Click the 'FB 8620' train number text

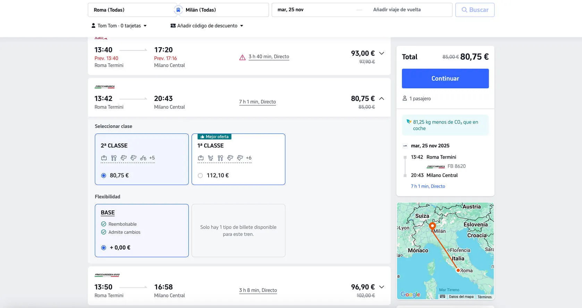point(456,166)
